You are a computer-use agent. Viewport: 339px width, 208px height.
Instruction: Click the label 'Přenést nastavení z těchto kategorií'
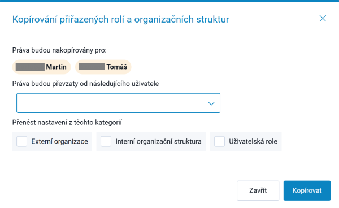pyautogui.click(x=67, y=123)
